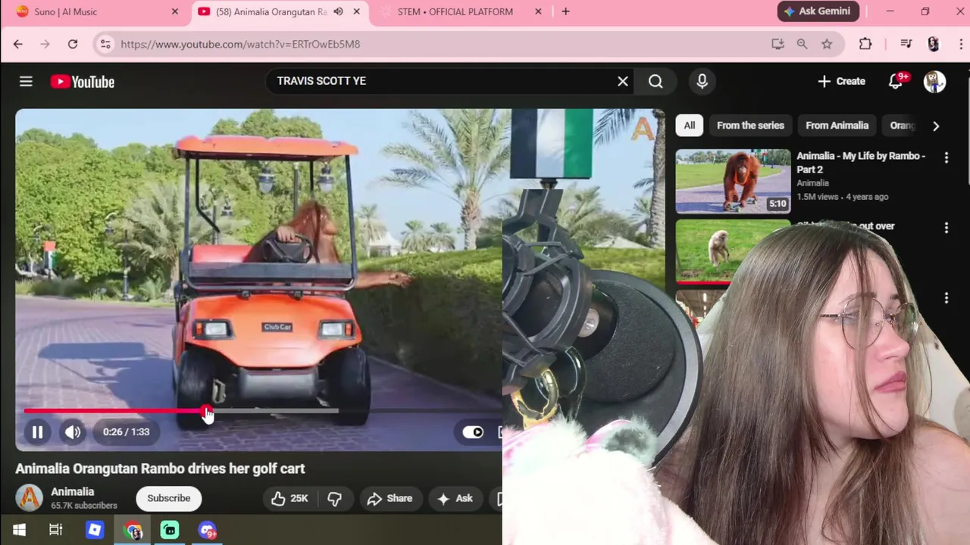The width and height of the screenshot is (970, 545).
Task: Dislike the video with the thumbs-down icon
Action: 334,498
